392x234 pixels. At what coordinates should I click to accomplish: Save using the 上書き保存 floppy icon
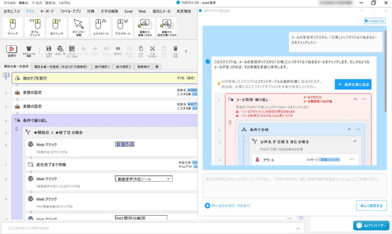[x=49, y=51]
